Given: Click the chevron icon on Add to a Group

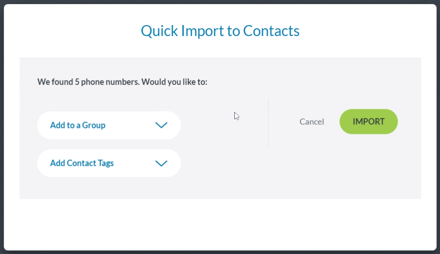Looking at the screenshot, I should [x=161, y=125].
